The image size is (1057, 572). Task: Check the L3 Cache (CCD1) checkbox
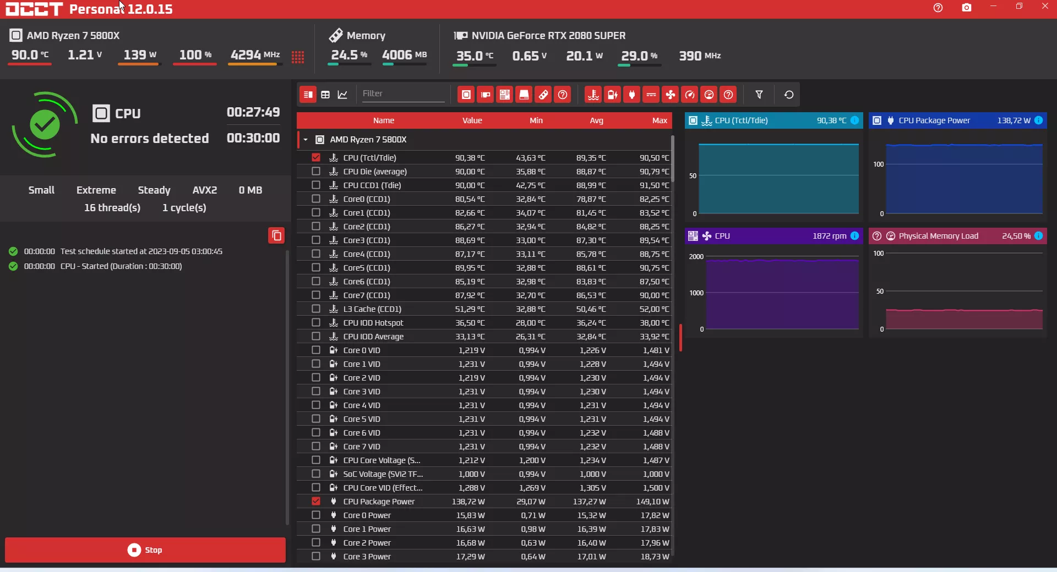pos(316,309)
